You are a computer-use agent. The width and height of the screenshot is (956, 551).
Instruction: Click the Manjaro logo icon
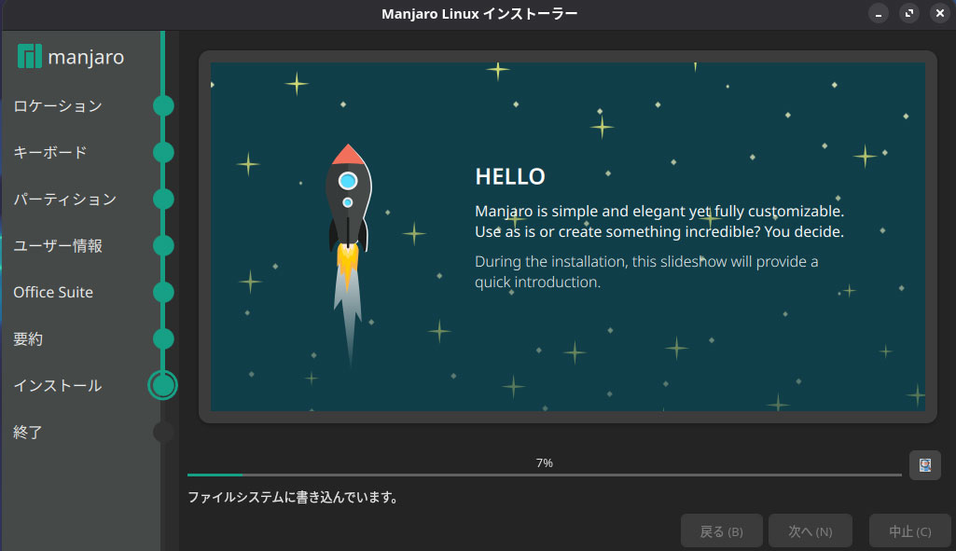[x=29, y=56]
